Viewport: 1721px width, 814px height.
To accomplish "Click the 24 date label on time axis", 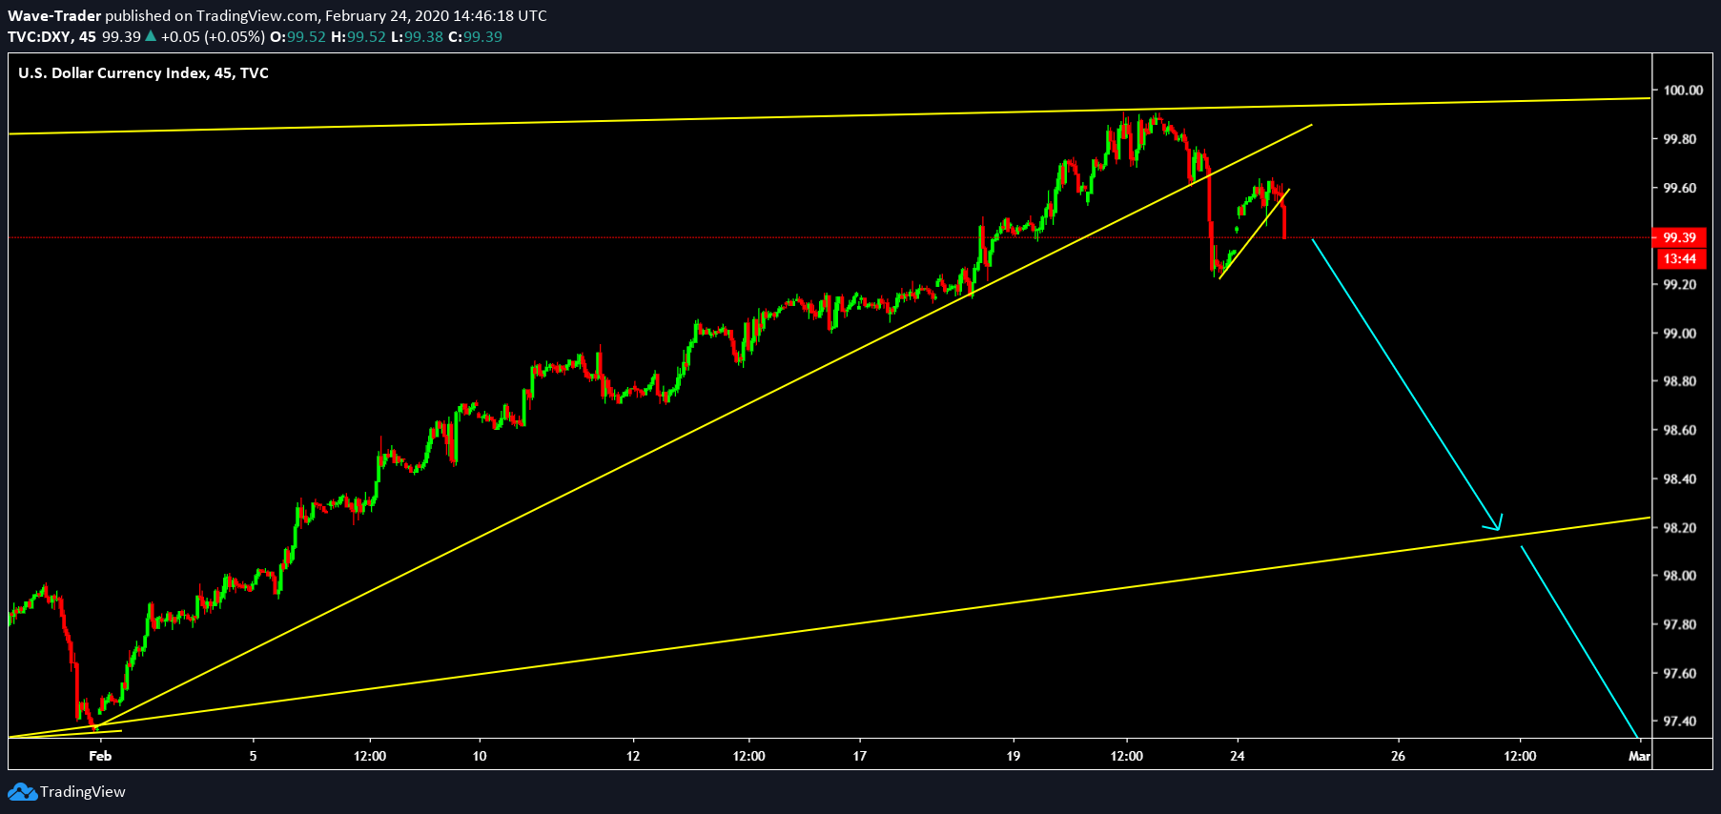I will click(1238, 756).
